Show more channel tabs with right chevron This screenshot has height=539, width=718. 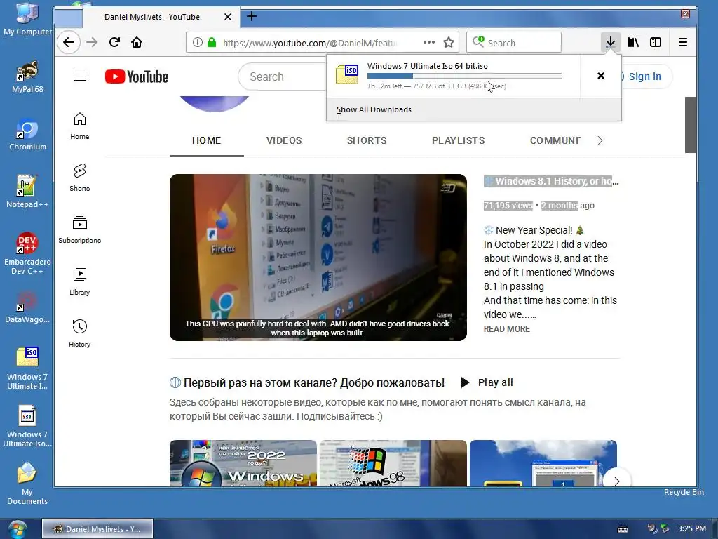[600, 140]
